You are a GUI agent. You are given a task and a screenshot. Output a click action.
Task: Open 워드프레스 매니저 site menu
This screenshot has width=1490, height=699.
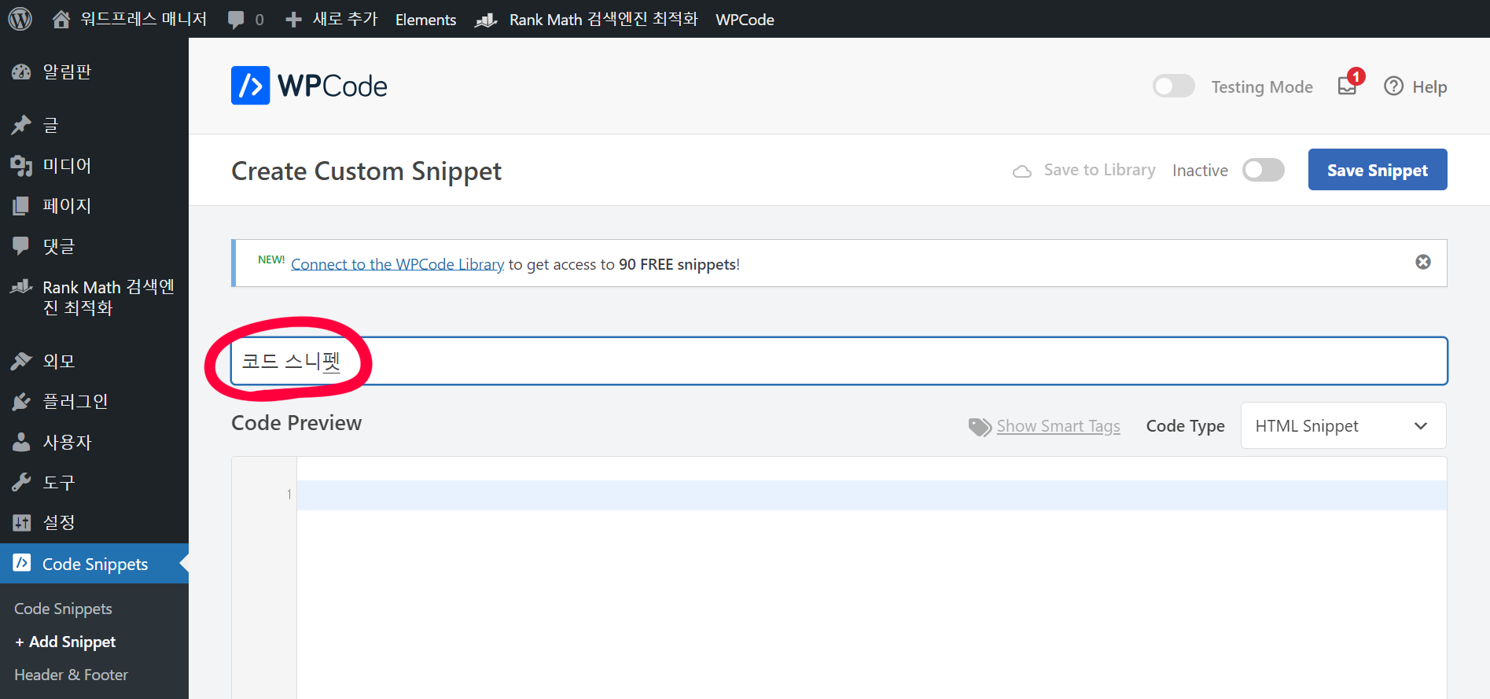(144, 20)
